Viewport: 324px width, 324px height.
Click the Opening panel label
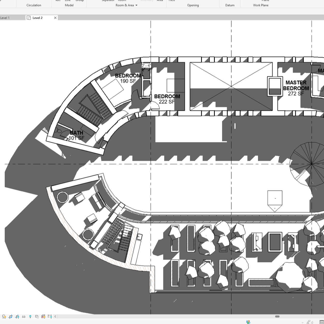pos(193,5)
